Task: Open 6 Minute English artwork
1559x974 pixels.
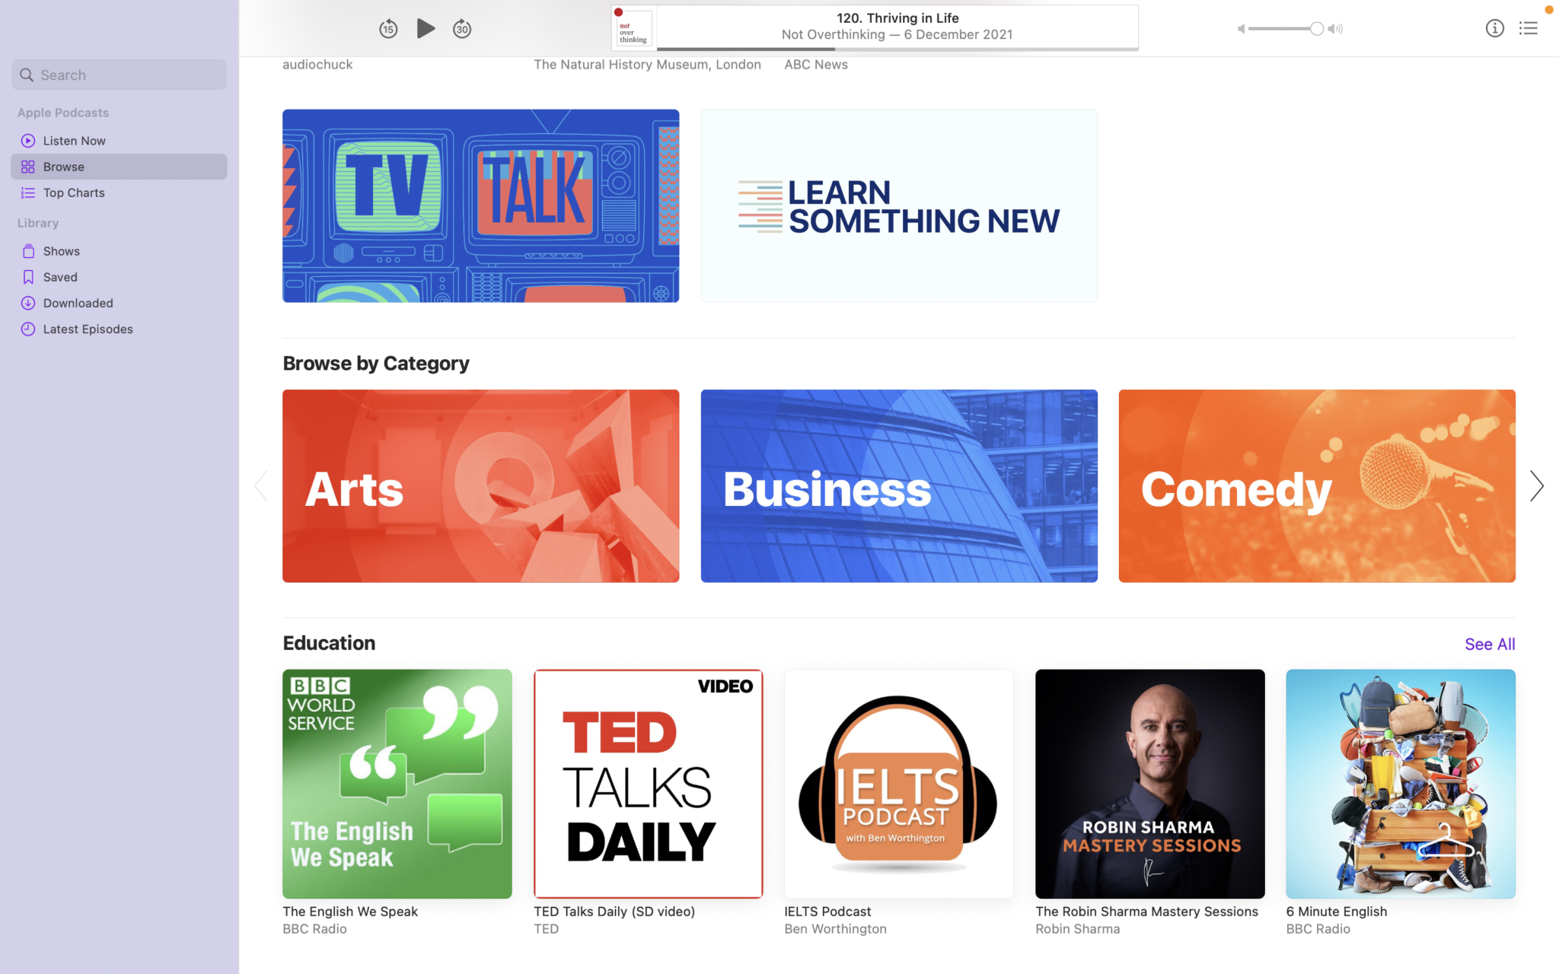Action: 1401,784
